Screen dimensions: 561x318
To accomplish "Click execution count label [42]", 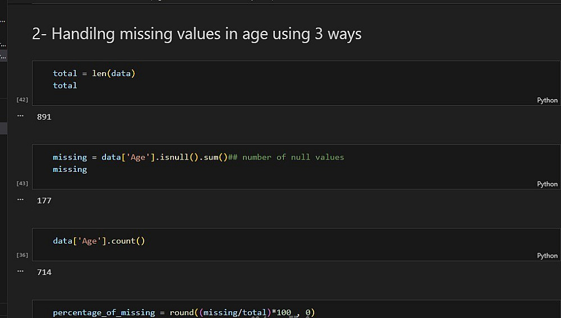I will 22,100.
